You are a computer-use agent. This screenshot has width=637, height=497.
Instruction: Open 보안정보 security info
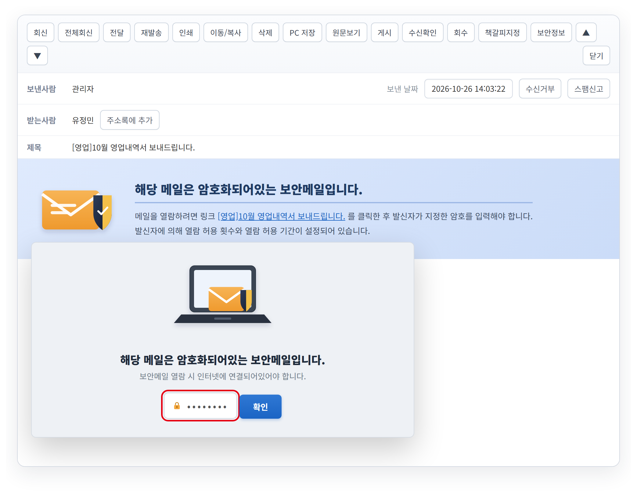pos(551,32)
